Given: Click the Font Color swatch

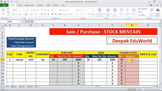Looking at the screenshot, I should pos(36,14).
